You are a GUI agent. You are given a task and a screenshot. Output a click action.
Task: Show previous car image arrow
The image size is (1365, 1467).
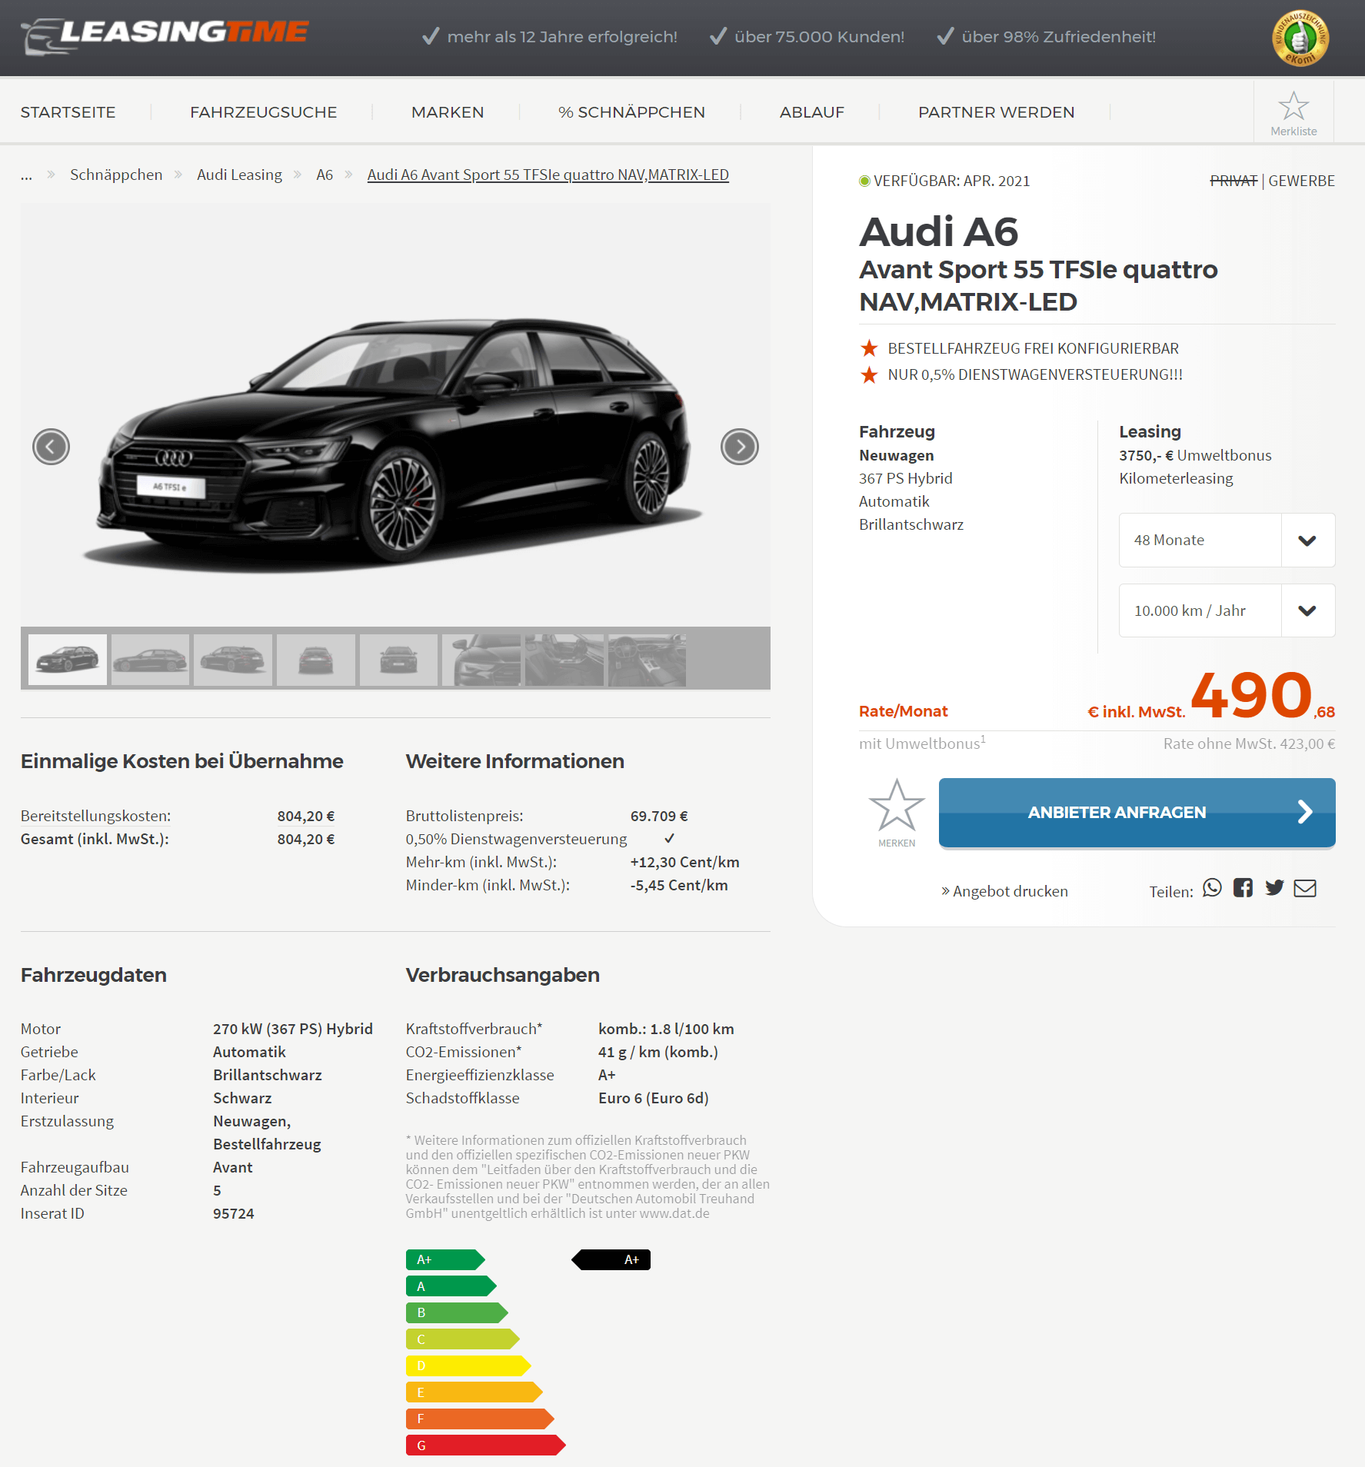point(51,447)
